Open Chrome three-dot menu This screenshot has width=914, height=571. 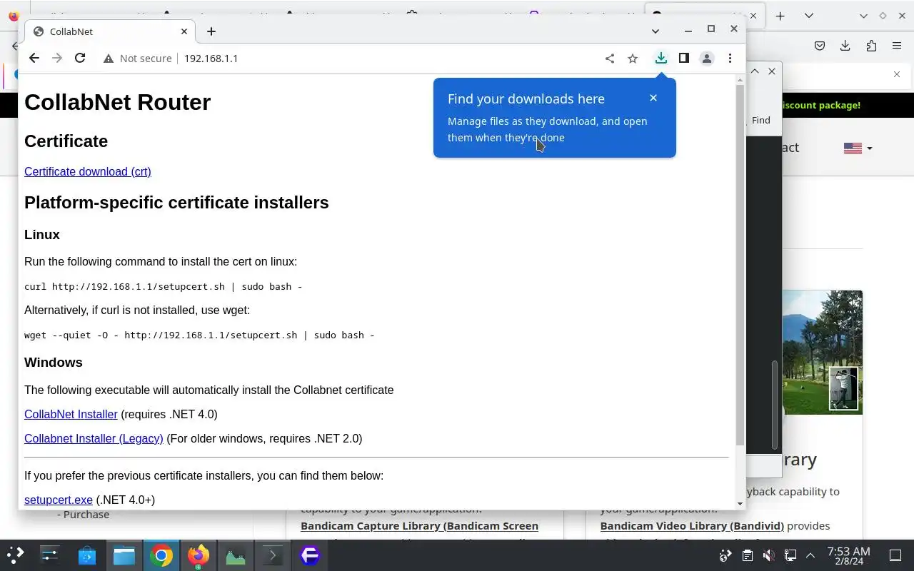tap(730, 59)
